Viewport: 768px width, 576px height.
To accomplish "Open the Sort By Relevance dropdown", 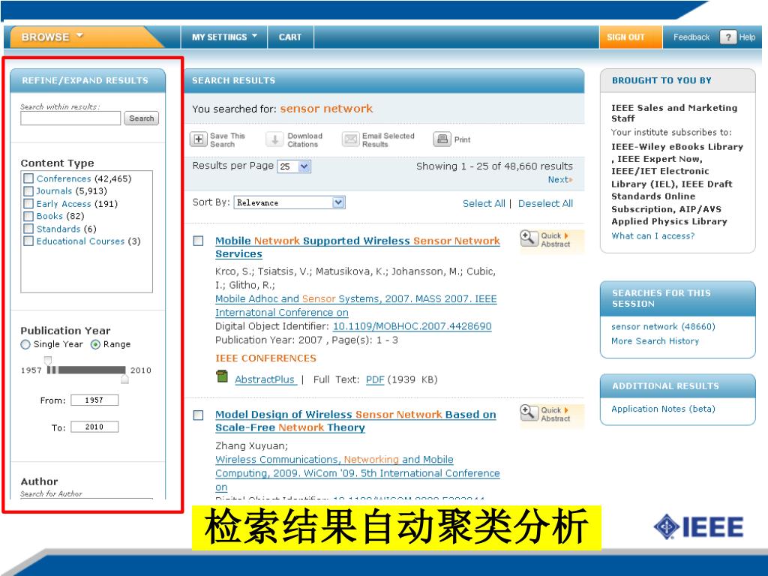I will click(x=289, y=202).
